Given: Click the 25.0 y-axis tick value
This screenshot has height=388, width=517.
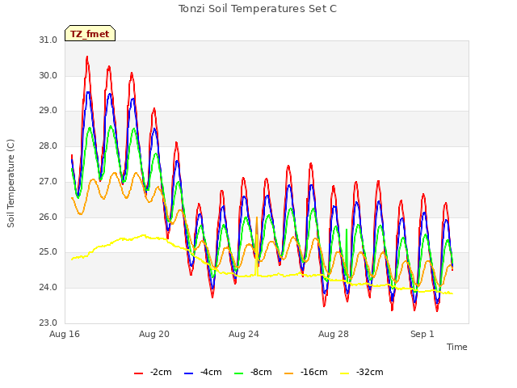Looking at the screenshot, I should click(x=48, y=252).
